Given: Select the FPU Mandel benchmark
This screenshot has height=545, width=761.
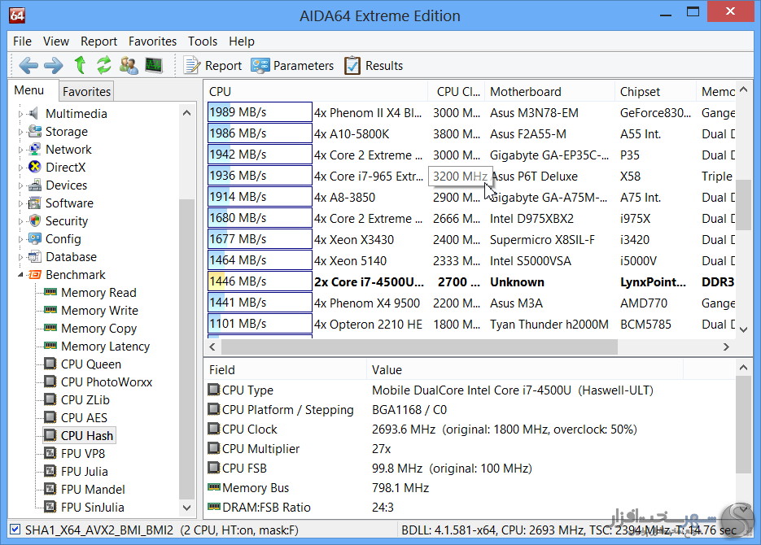Looking at the screenshot, I should point(93,490).
